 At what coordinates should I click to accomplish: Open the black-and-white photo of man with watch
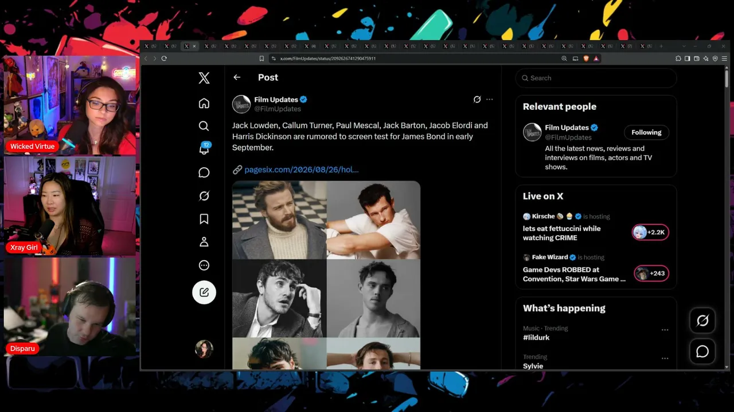pos(279,299)
